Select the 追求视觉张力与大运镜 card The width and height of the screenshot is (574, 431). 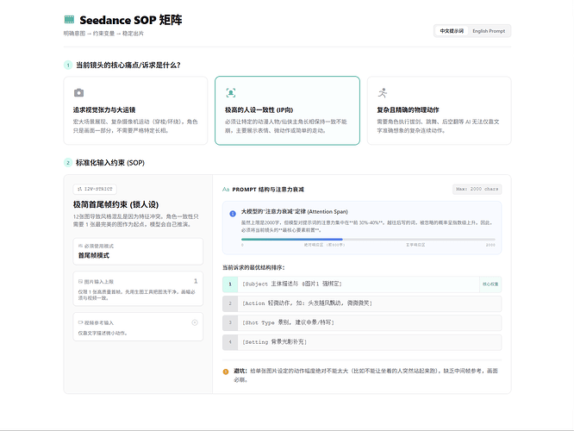[135, 110]
